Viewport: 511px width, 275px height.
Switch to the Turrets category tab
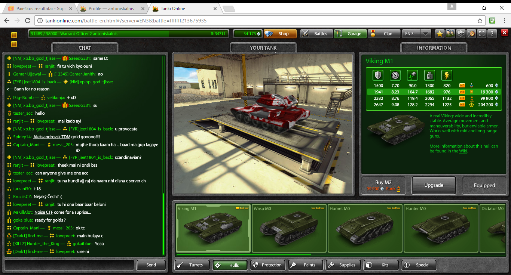pyautogui.click(x=192, y=265)
